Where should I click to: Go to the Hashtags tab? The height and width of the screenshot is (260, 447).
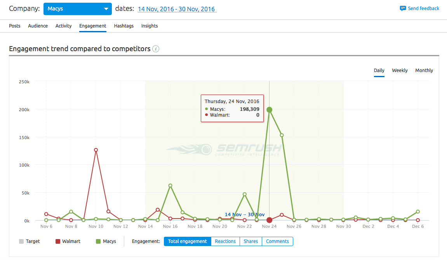point(124,26)
